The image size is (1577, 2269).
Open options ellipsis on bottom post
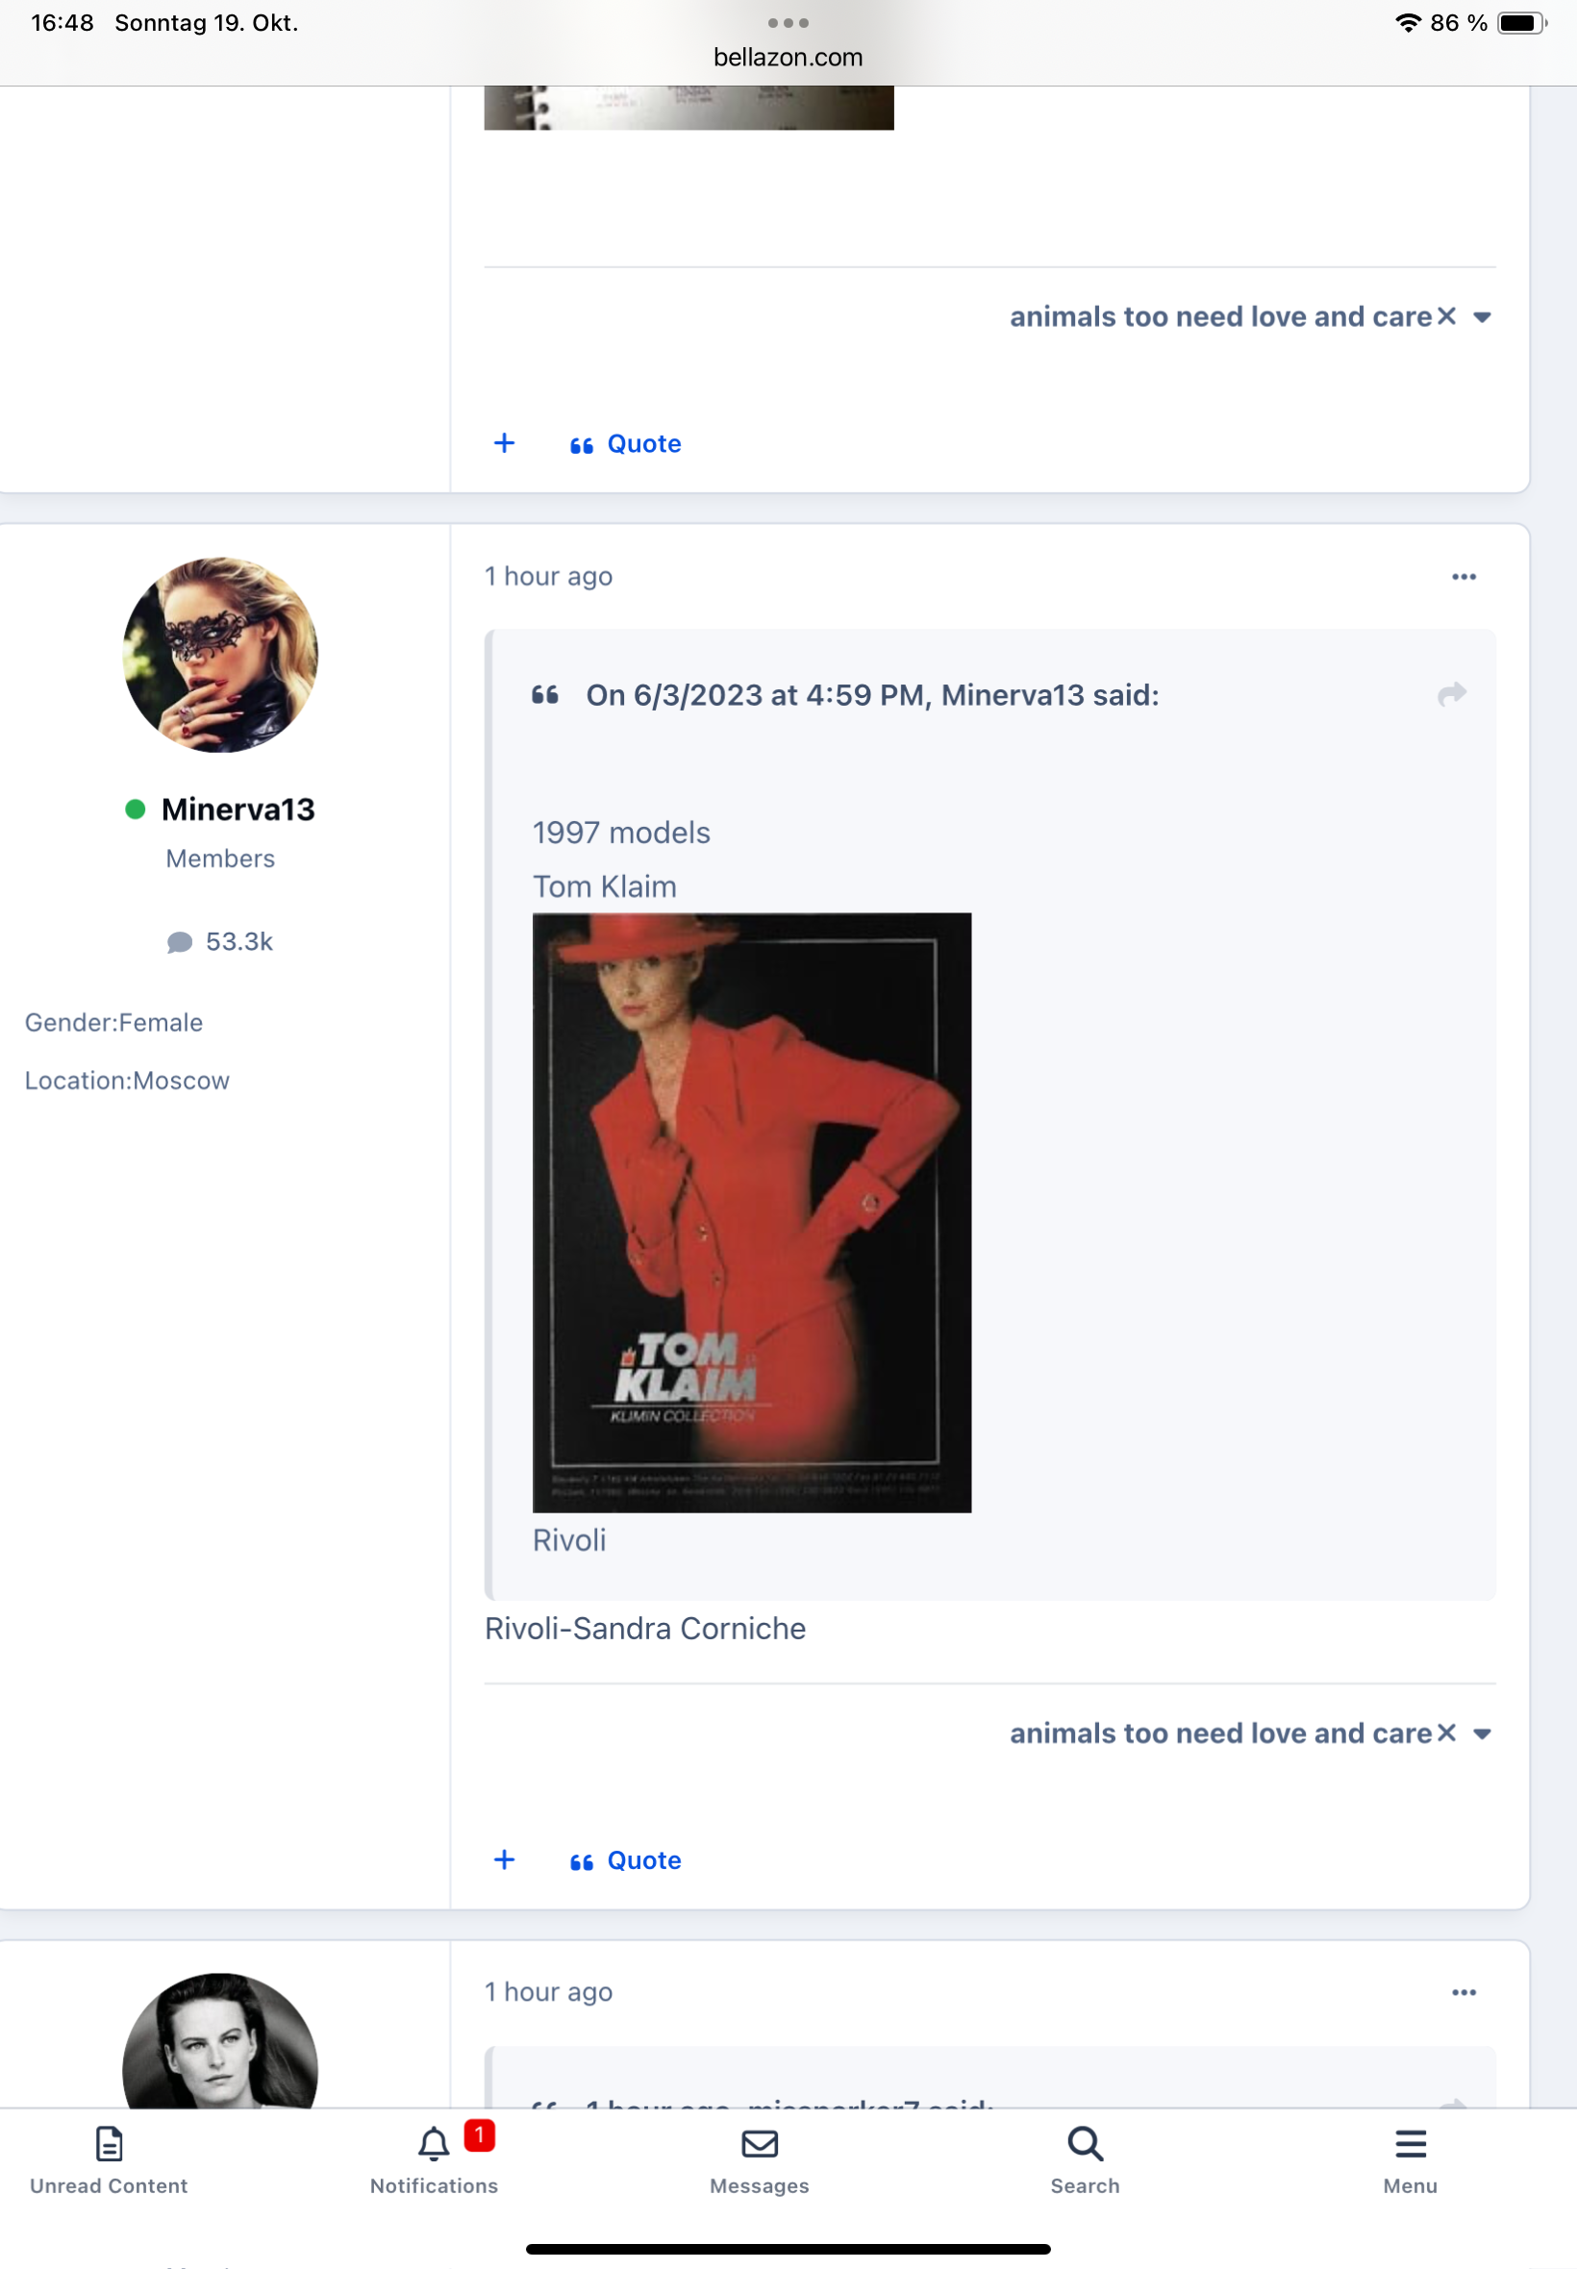(x=1464, y=1992)
